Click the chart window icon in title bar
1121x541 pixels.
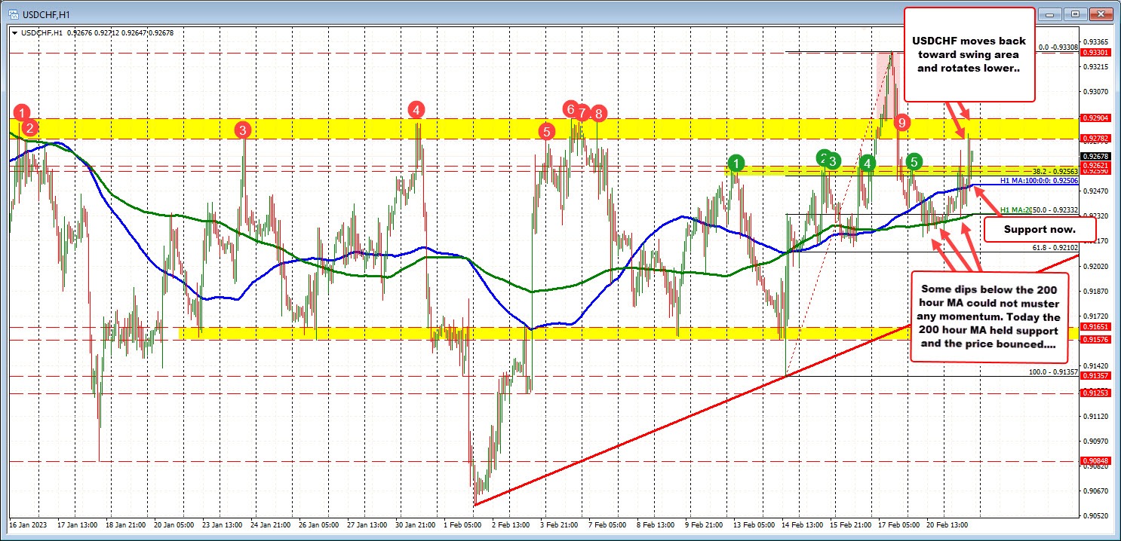coord(8,14)
